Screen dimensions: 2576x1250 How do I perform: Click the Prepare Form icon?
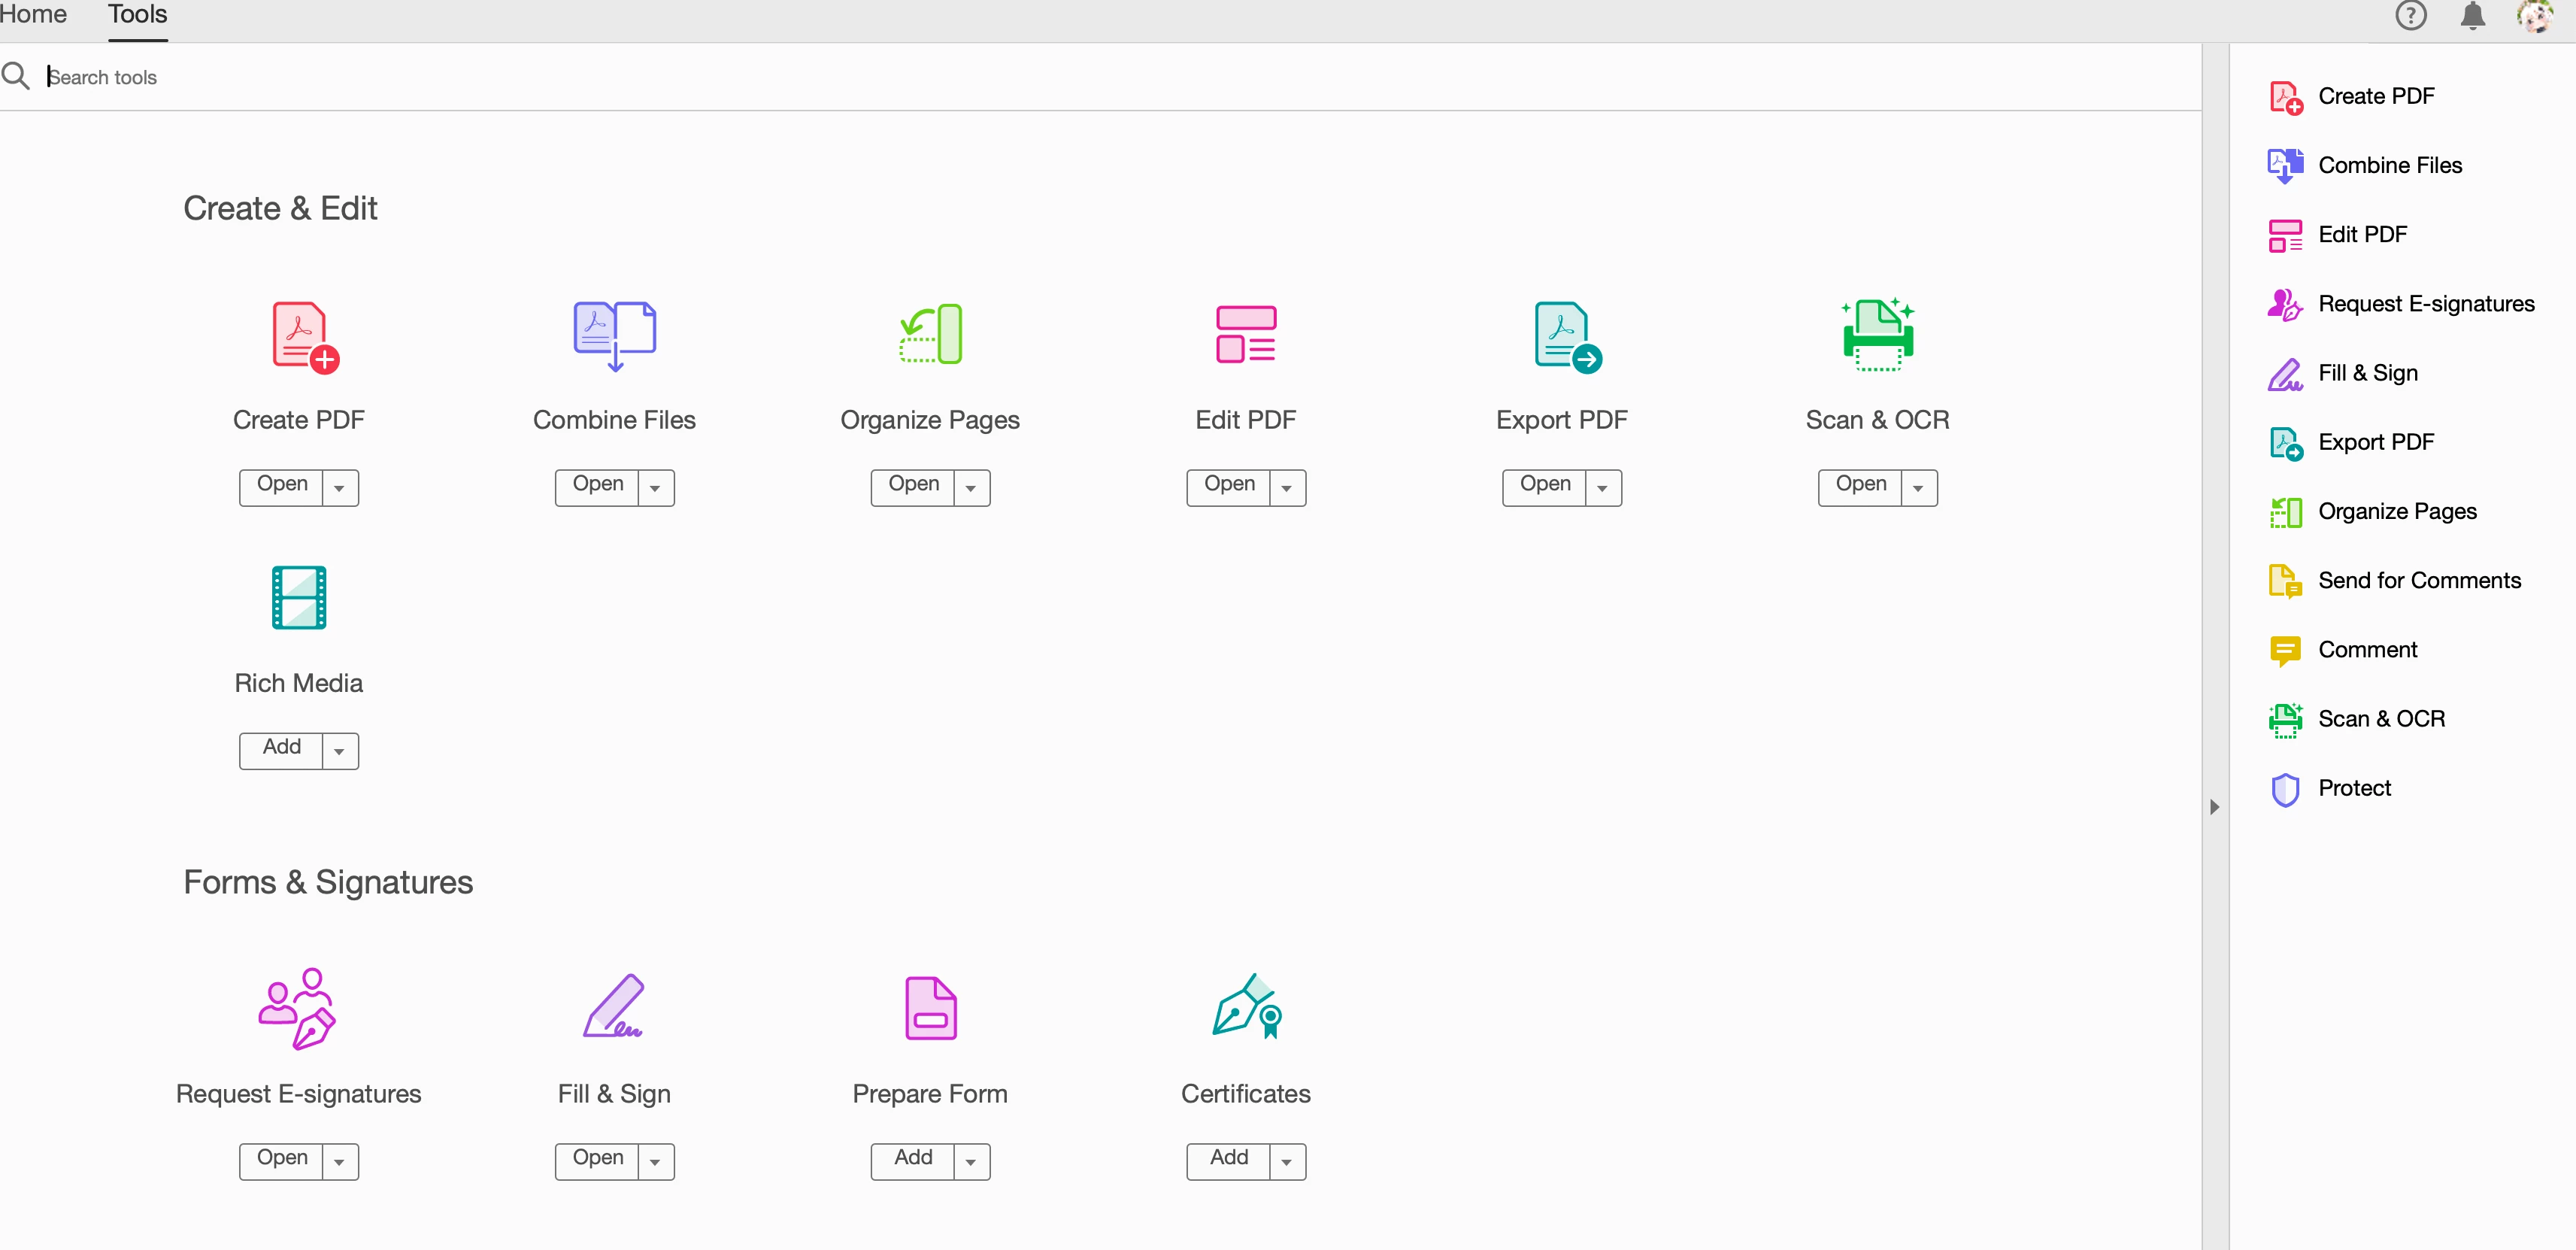pos(930,1007)
